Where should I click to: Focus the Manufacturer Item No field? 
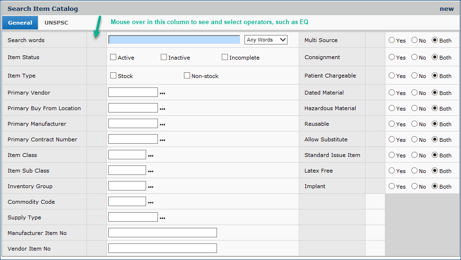click(162, 233)
